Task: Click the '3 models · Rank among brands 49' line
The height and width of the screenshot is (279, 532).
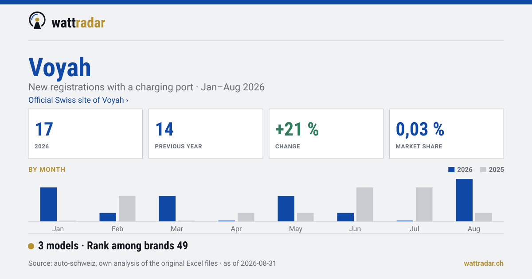Action: [x=113, y=246]
